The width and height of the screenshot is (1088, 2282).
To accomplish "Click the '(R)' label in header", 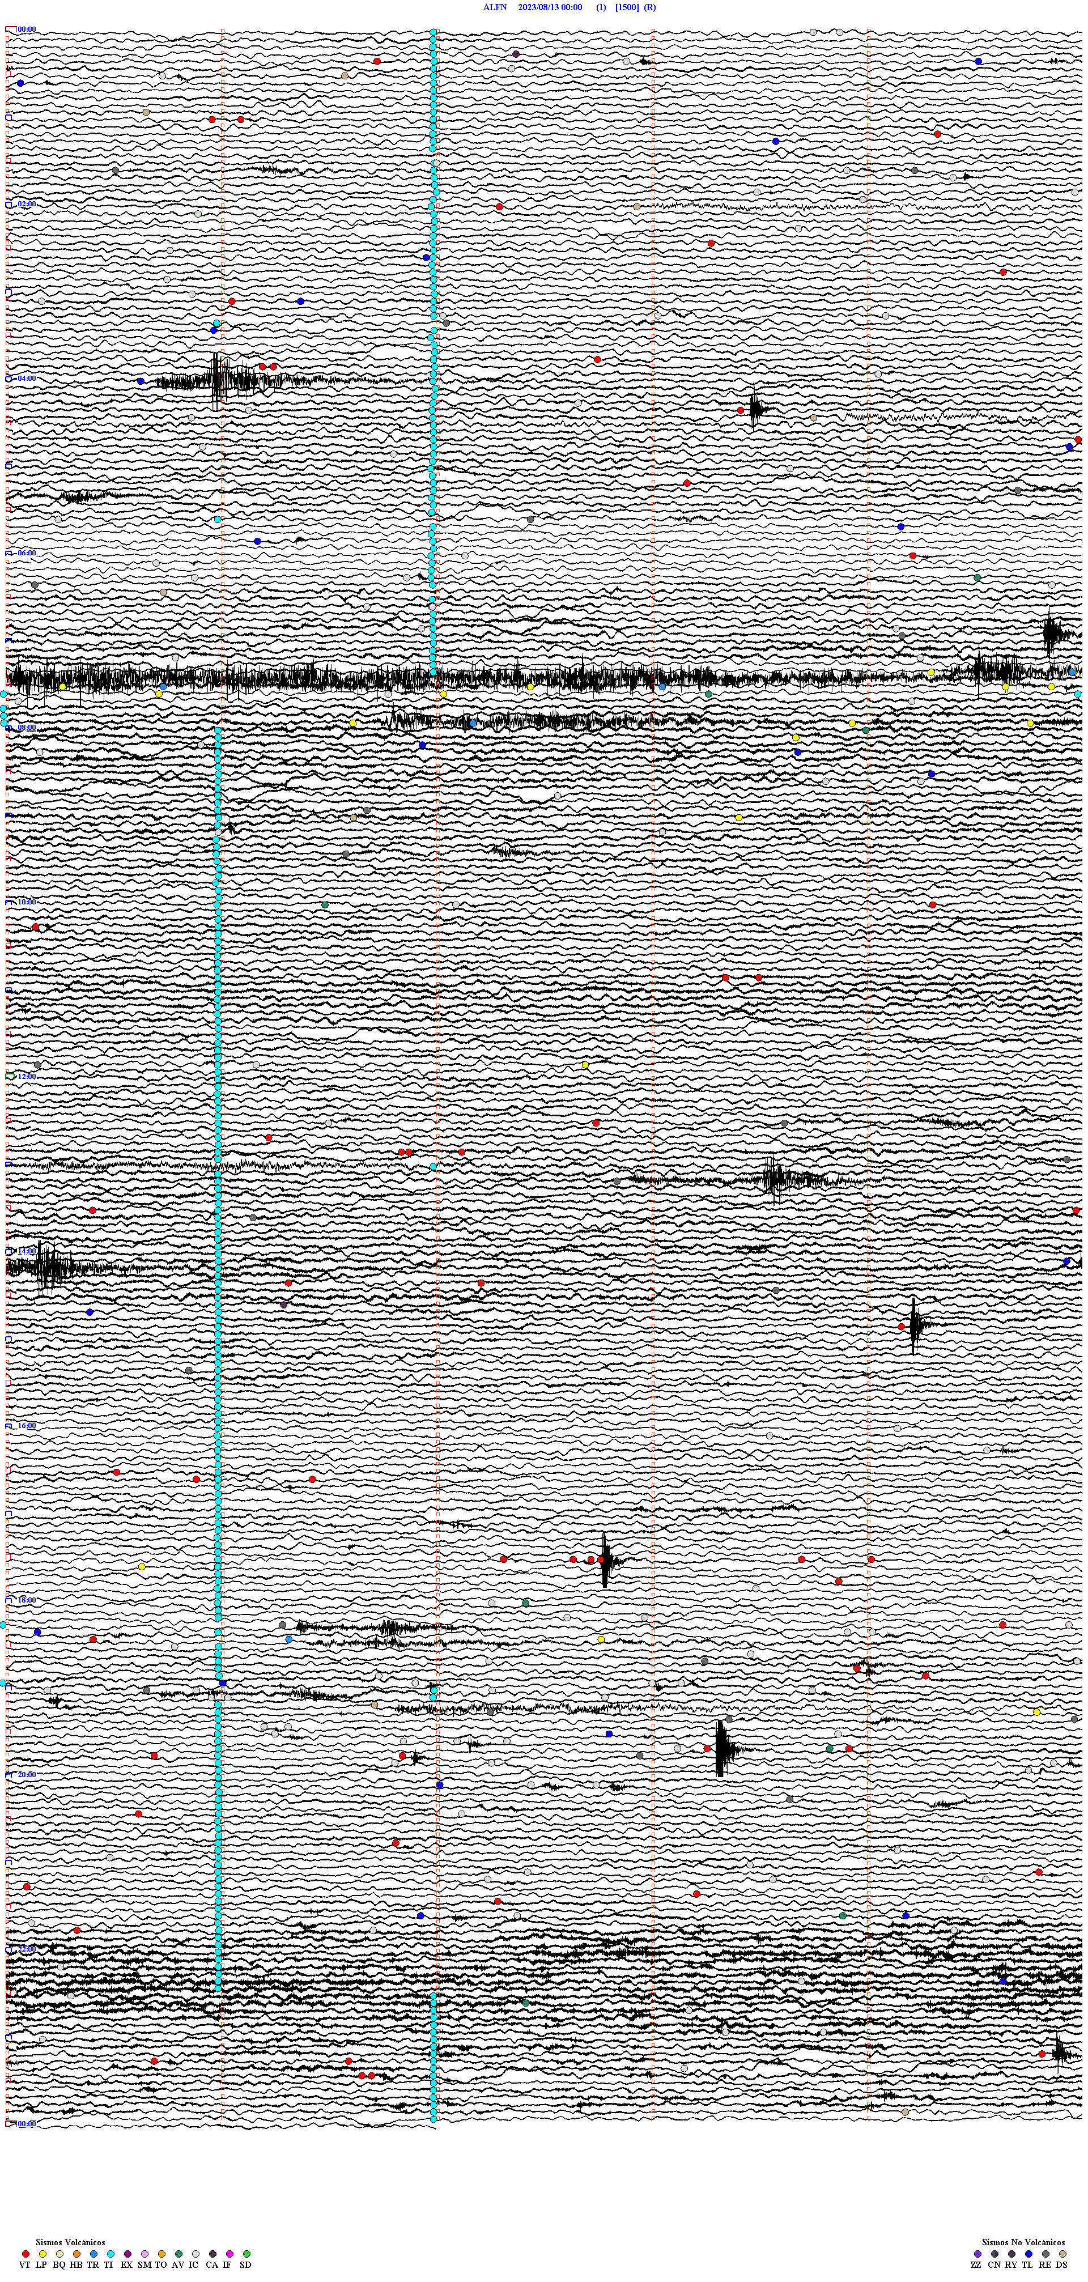I will [651, 7].
